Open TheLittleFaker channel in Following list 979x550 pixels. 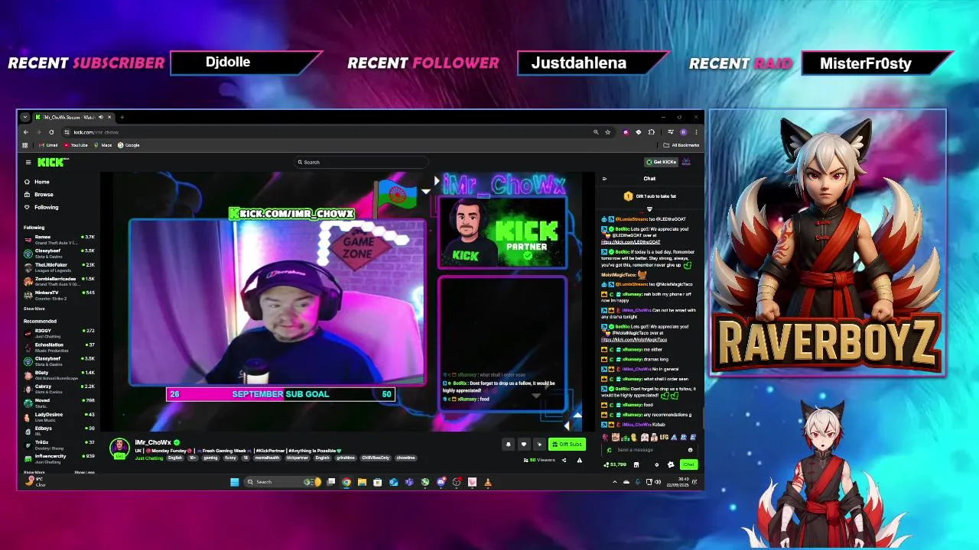pyautogui.click(x=59, y=267)
